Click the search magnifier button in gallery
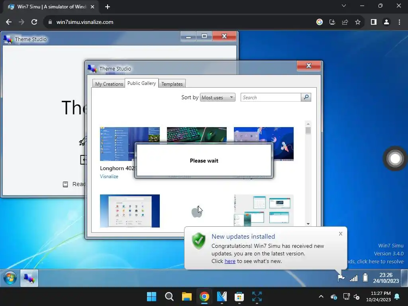 (x=306, y=97)
